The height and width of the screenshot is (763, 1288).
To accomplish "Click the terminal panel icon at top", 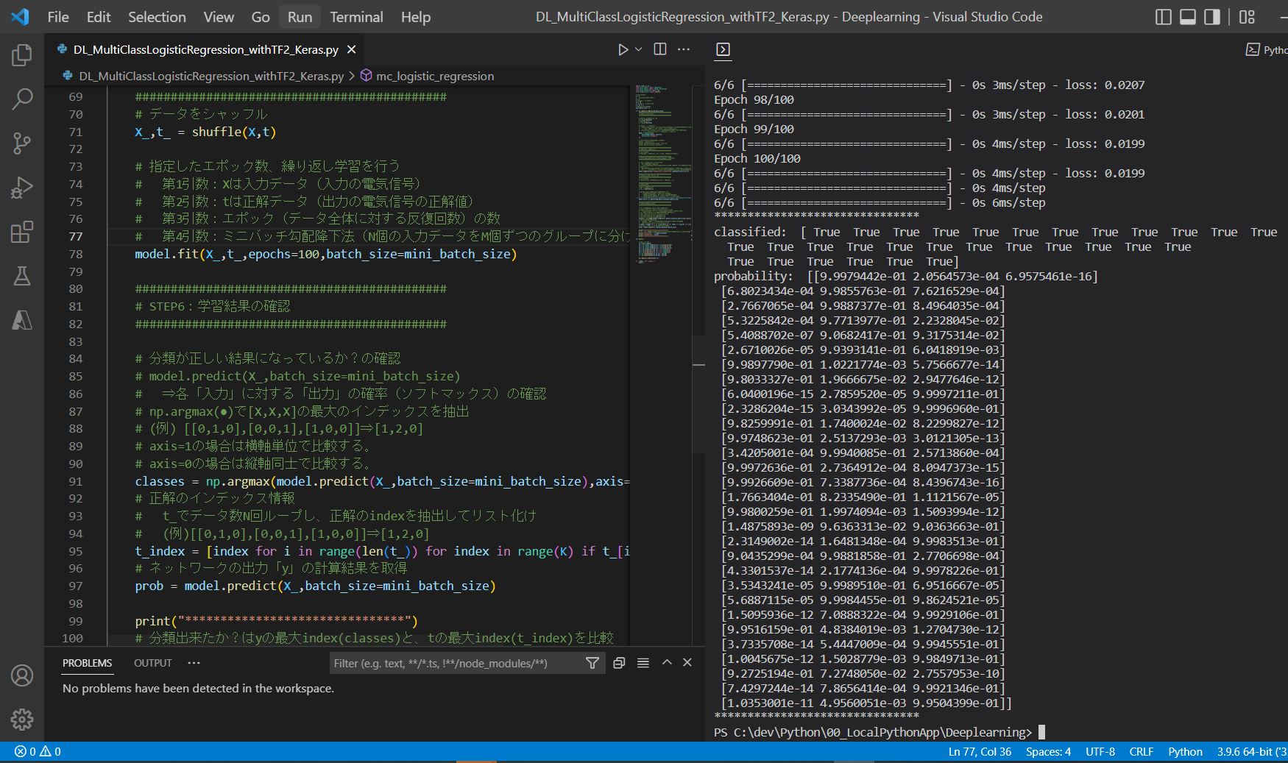I will click(723, 49).
